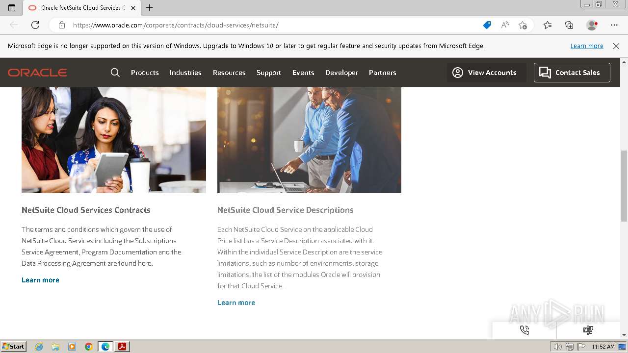Launch Chrome from taskbar
This screenshot has height=353, width=628.
[x=89, y=347]
